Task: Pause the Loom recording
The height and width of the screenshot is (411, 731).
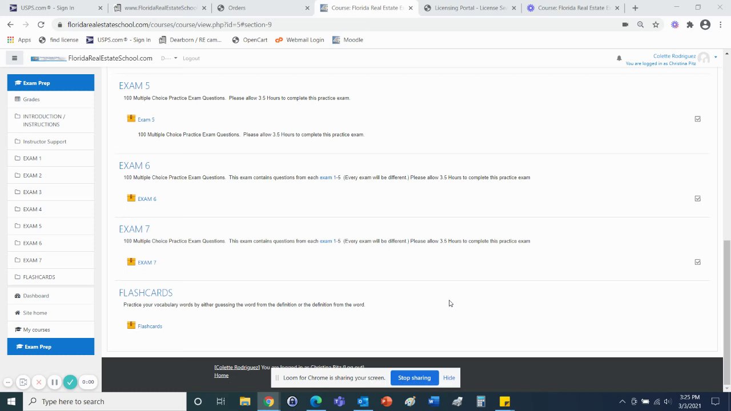Action: 54,382
